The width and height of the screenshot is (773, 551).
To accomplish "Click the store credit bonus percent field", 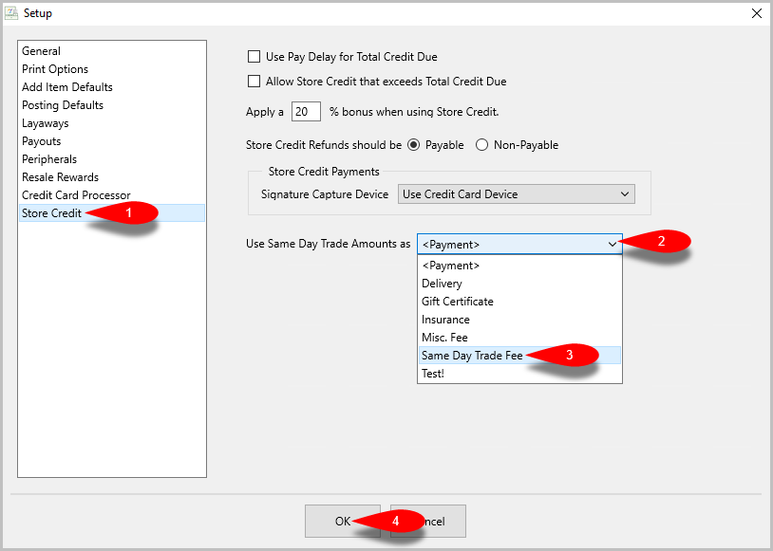I will (306, 112).
